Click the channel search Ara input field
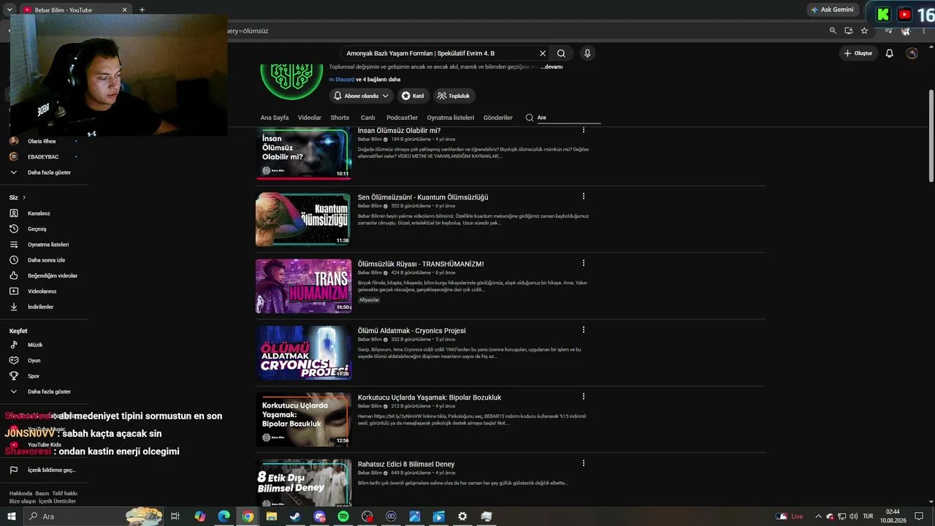Viewport: 935px width, 526px height. 568,118
